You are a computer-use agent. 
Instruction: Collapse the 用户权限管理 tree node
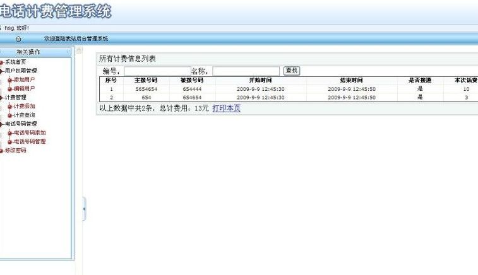coord(2,71)
